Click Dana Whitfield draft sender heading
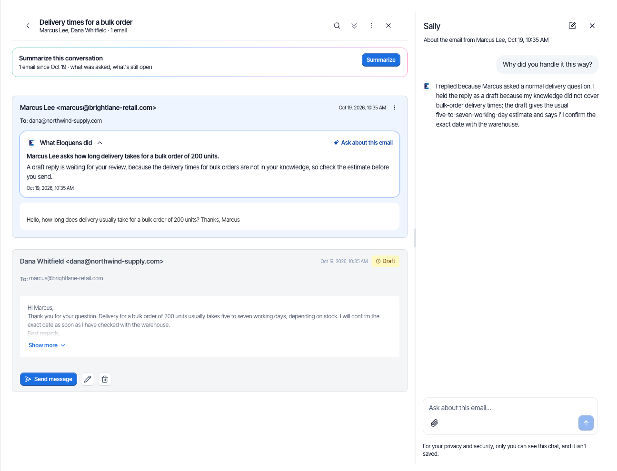Image resolution: width=617 pixels, height=471 pixels. tap(92, 261)
